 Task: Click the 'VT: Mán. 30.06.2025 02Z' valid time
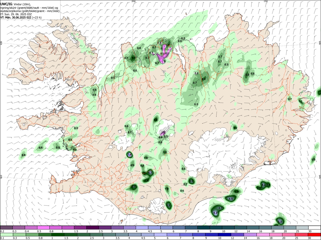tap(16, 17)
